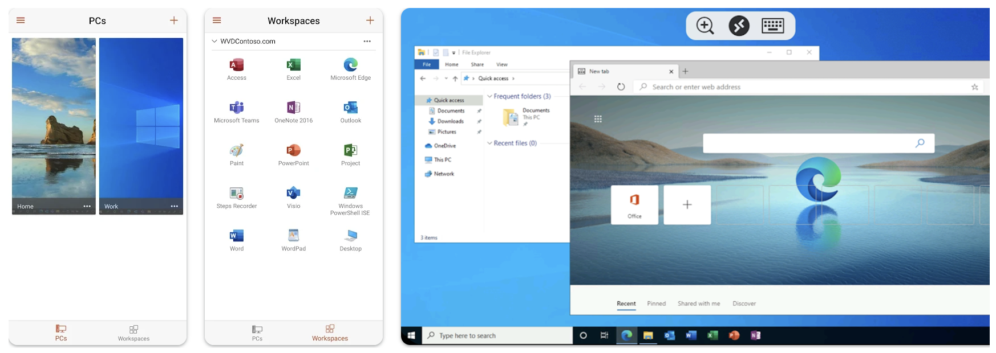996x353 pixels.
Task: Open the hamburger menu in PCs panel
Action: click(21, 20)
